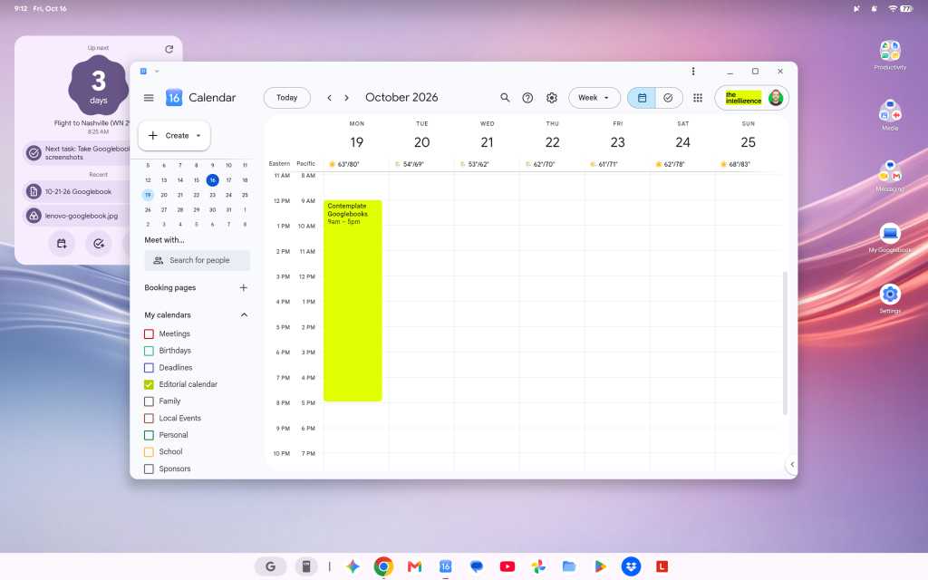The height and width of the screenshot is (580, 928).
Task: Open the Contemplate Googlebooks event
Action: pyautogui.click(x=353, y=301)
